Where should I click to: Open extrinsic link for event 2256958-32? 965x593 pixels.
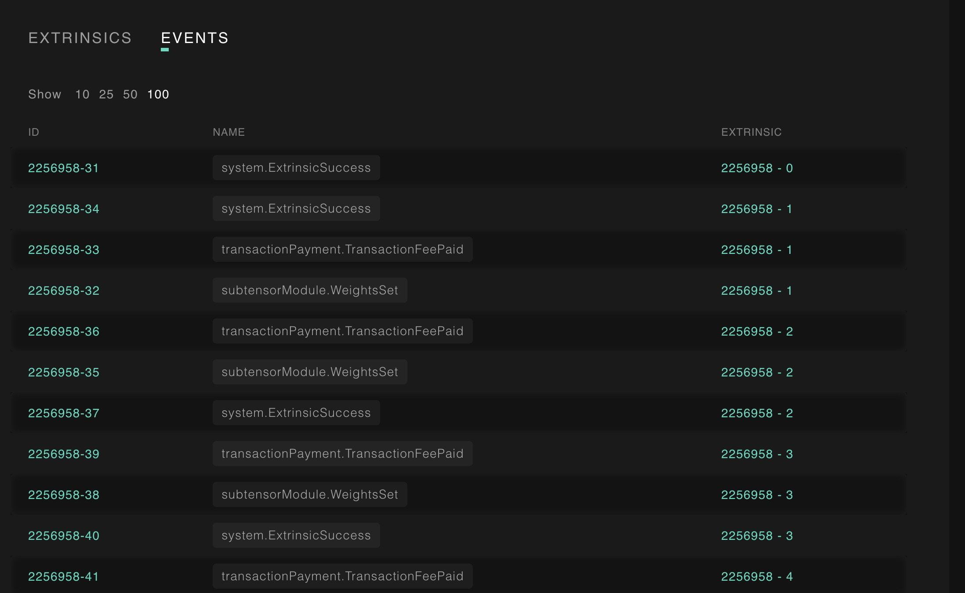click(757, 291)
